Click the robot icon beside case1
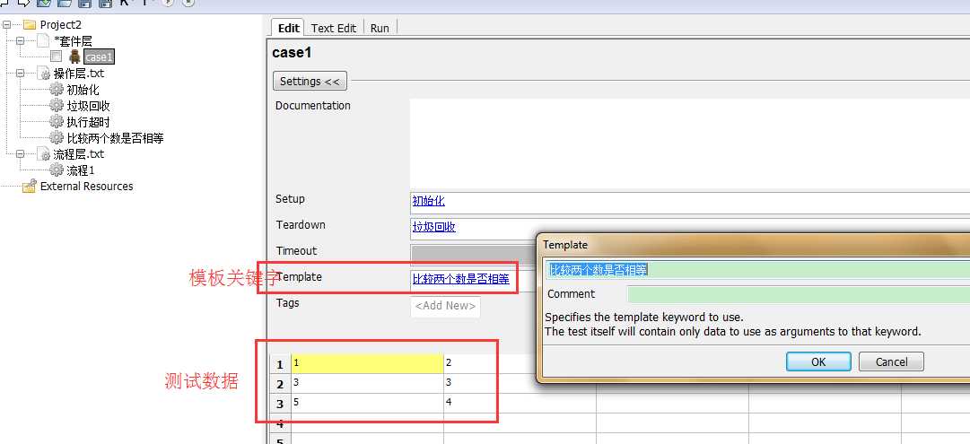The image size is (970, 444). click(74, 57)
